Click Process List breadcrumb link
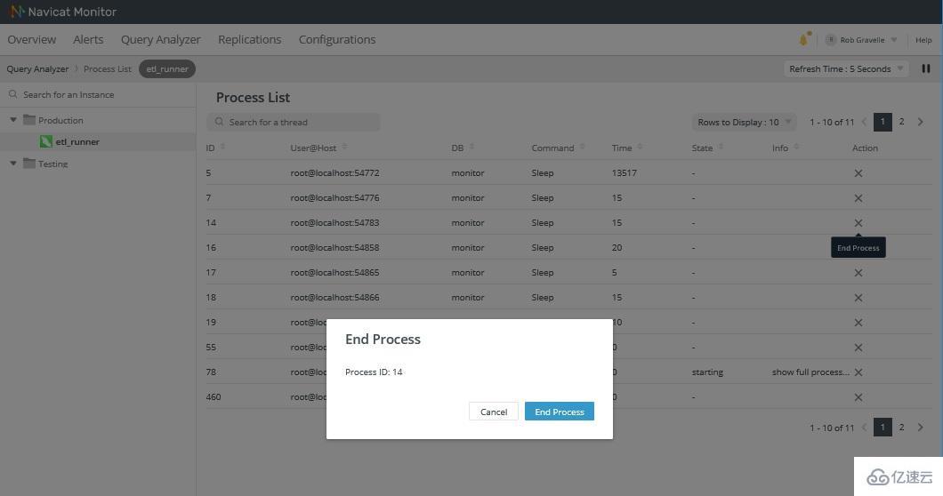Screen dimensions: 943x496 pyautogui.click(x=108, y=68)
